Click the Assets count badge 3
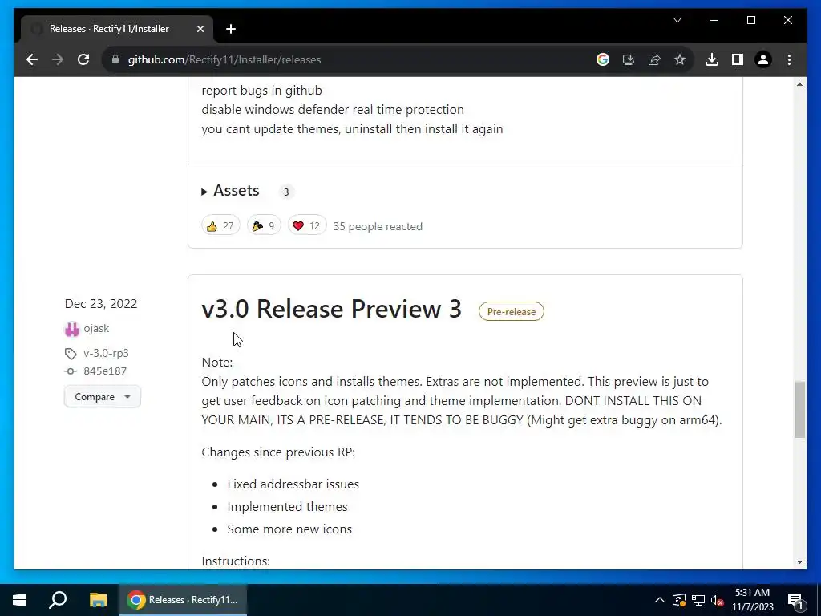This screenshot has height=616, width=821. [x=286, y=192]
